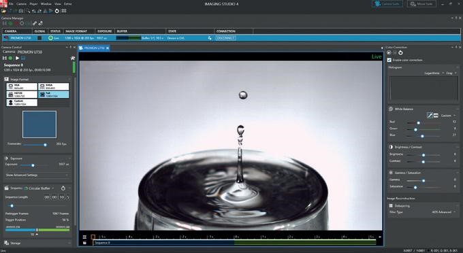Select the PROMON U750 camera row
The image size is (463, 253).
[x=231, y=38]
